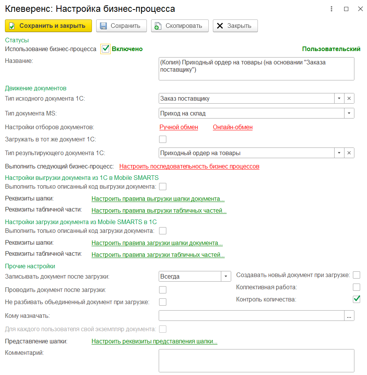
Task: Open 'Настроить правила загрузки шапки документа' link
Action: coord(157,243)
